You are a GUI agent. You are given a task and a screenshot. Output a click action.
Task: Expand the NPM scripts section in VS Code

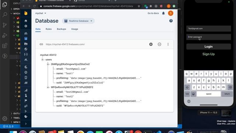click(15, 122)
